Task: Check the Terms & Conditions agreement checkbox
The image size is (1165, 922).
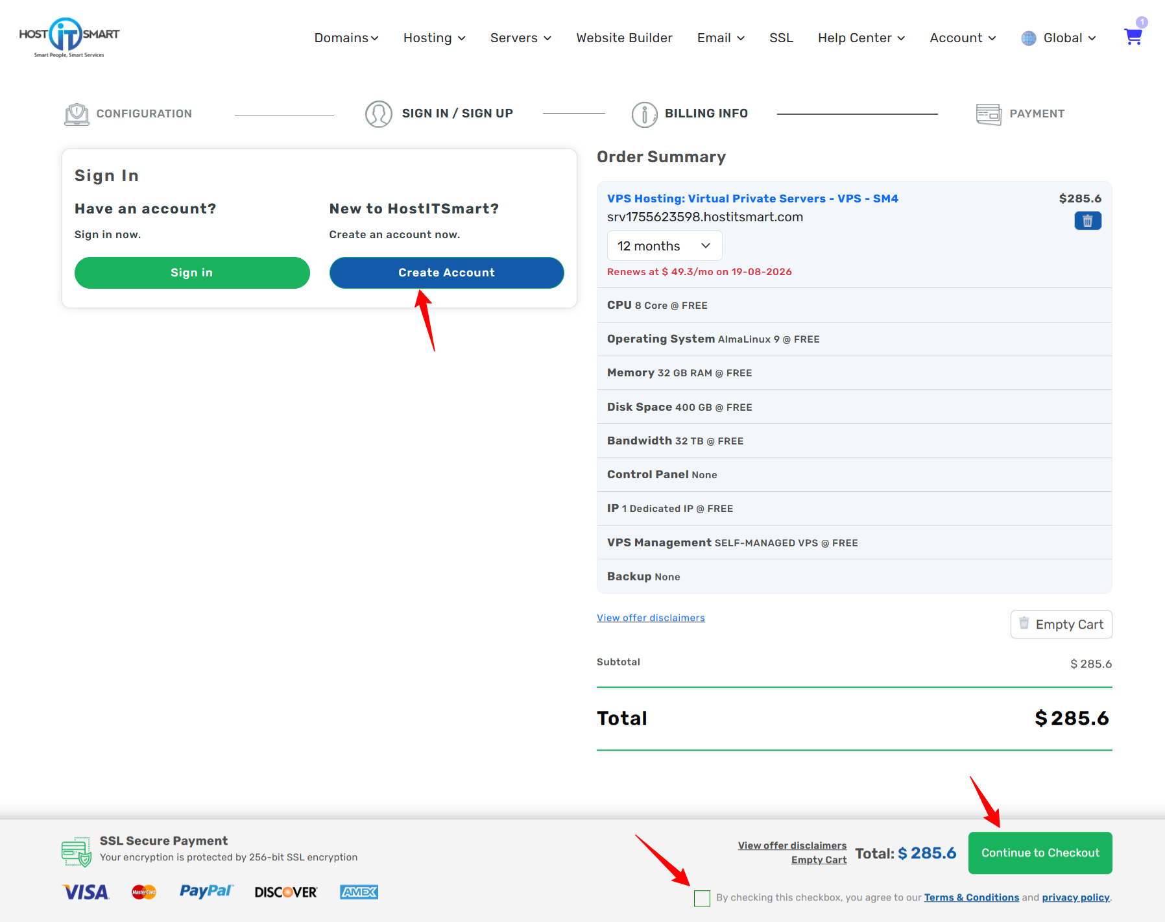Action: click(x=702, y=898)
